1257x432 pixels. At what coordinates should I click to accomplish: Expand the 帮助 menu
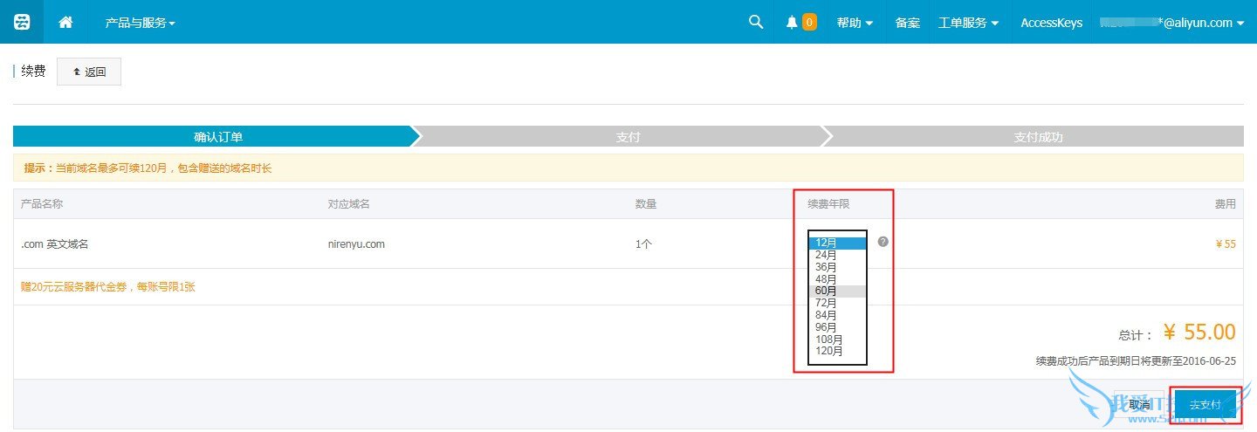[855, 23]
